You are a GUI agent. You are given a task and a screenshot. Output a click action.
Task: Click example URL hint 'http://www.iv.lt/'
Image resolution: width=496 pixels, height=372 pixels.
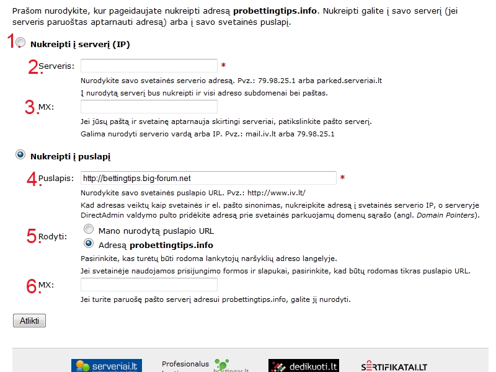277,193
